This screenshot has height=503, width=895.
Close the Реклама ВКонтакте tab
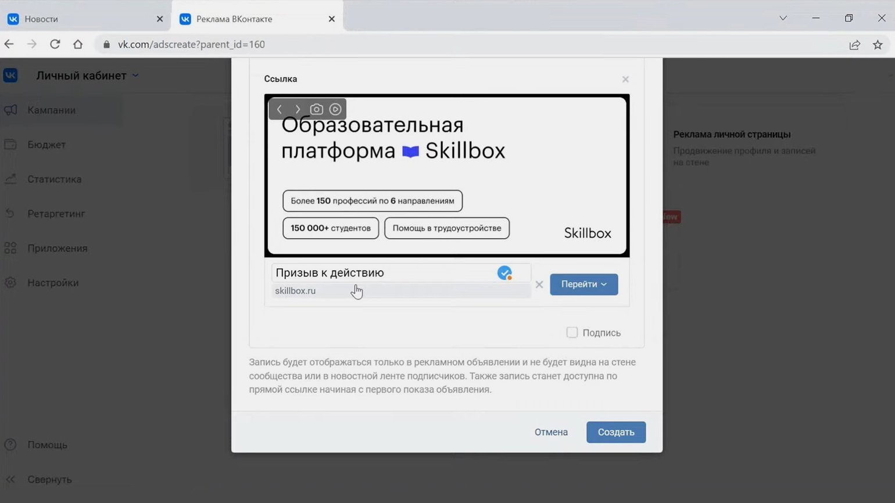coord(332,19)
